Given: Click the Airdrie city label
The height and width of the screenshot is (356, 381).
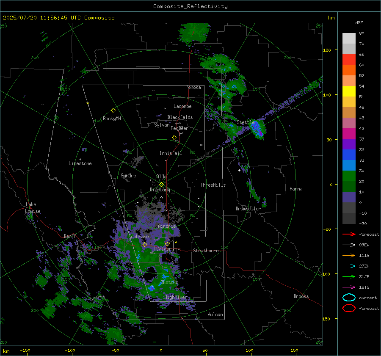Looking at the screenshot, I should [167, 226].
